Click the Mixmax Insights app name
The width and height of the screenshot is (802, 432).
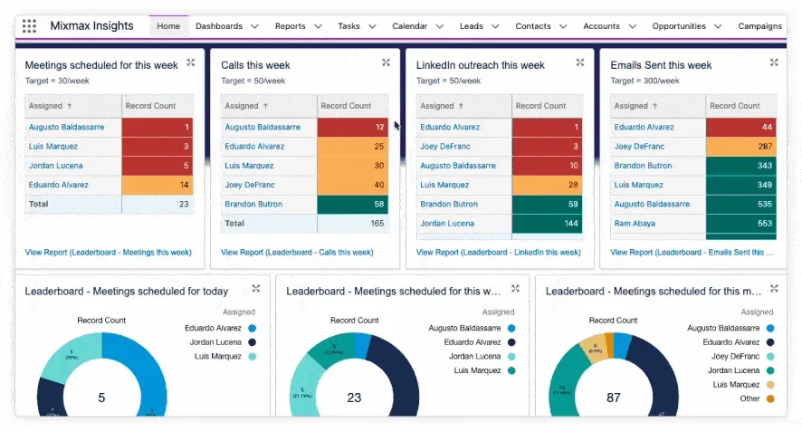click(x=91, y=26)
